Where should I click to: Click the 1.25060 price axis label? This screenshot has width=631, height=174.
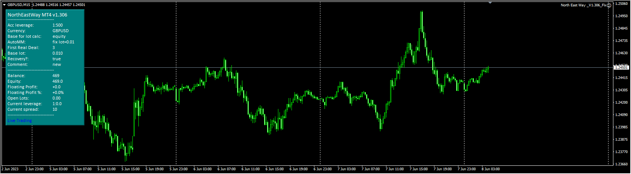622,4
